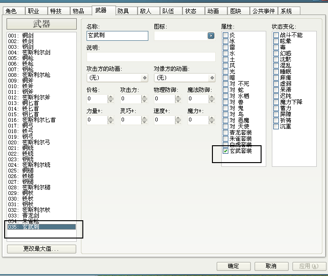328x276 pixels.
Task: Select weapon 035: 玄武刺
Action: pos(42,227)
